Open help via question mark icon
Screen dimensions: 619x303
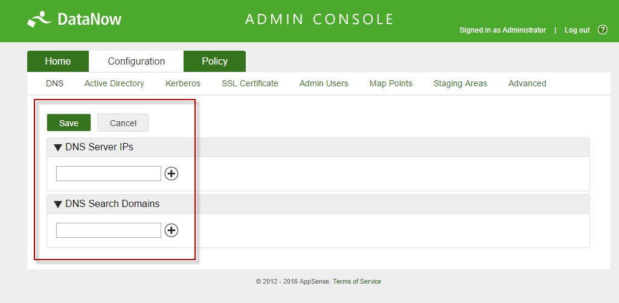tap(603, 30)
